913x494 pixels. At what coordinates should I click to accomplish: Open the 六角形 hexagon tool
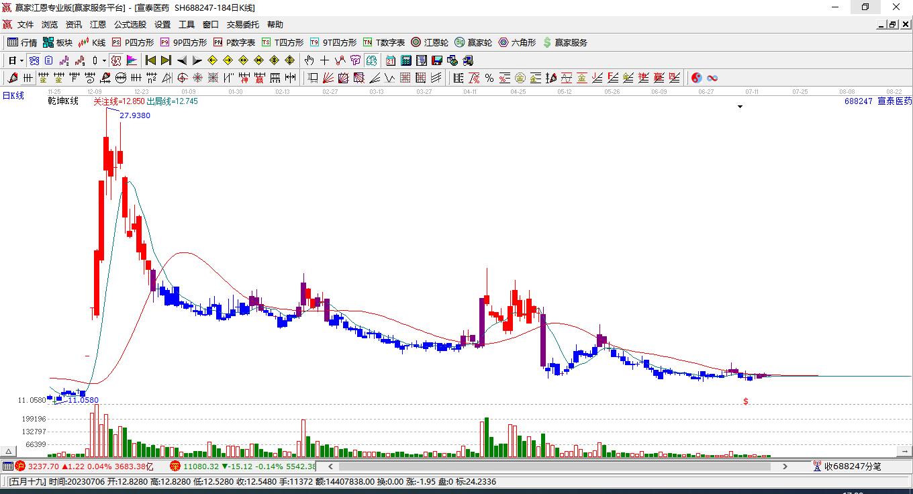coord(517,42)
